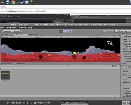Launch Minecraft grass block icon
Image resolution: width=131 pixels, height=105 pixels.
31,2
